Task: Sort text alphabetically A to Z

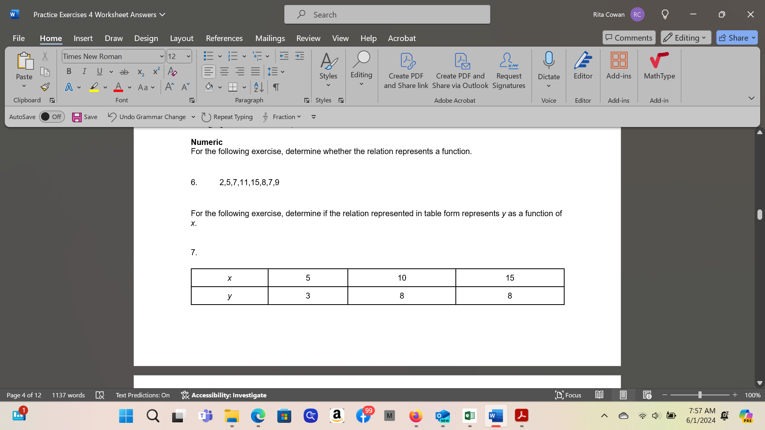Action: [259, 87]
